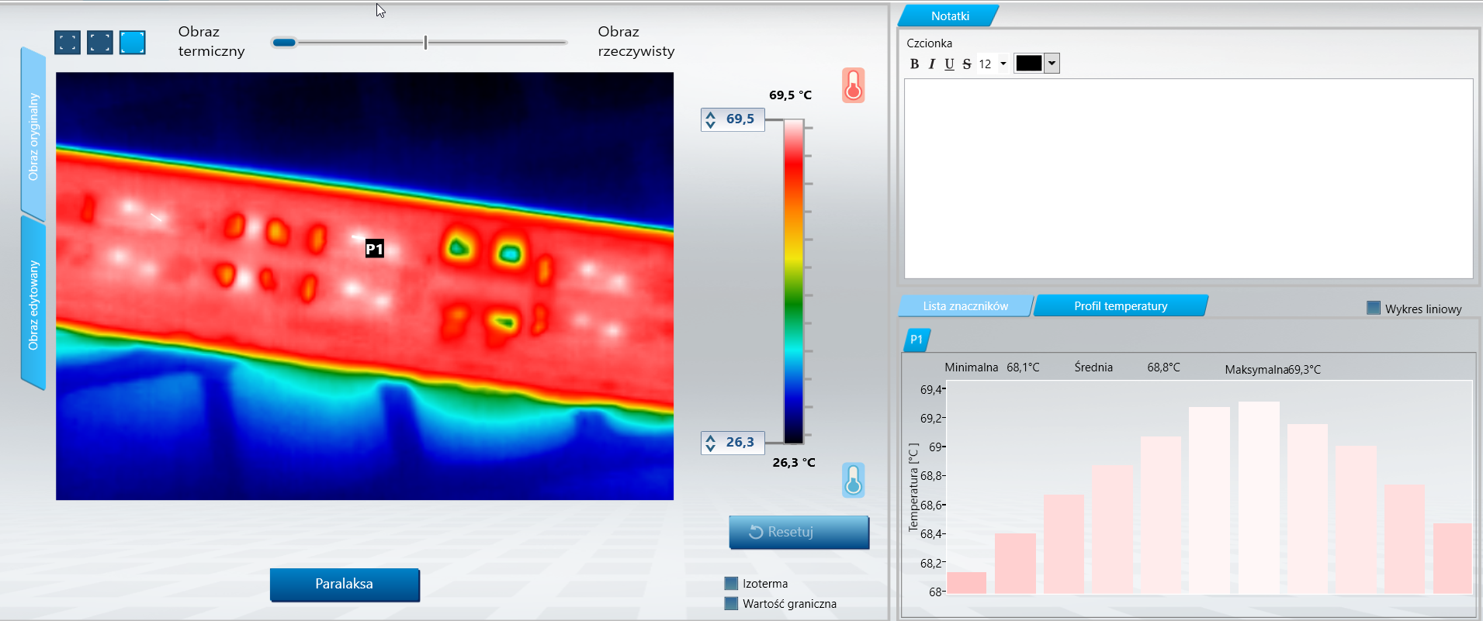
Task: Toggle bold formatting in notes
Action: click(x=914, y=64)
